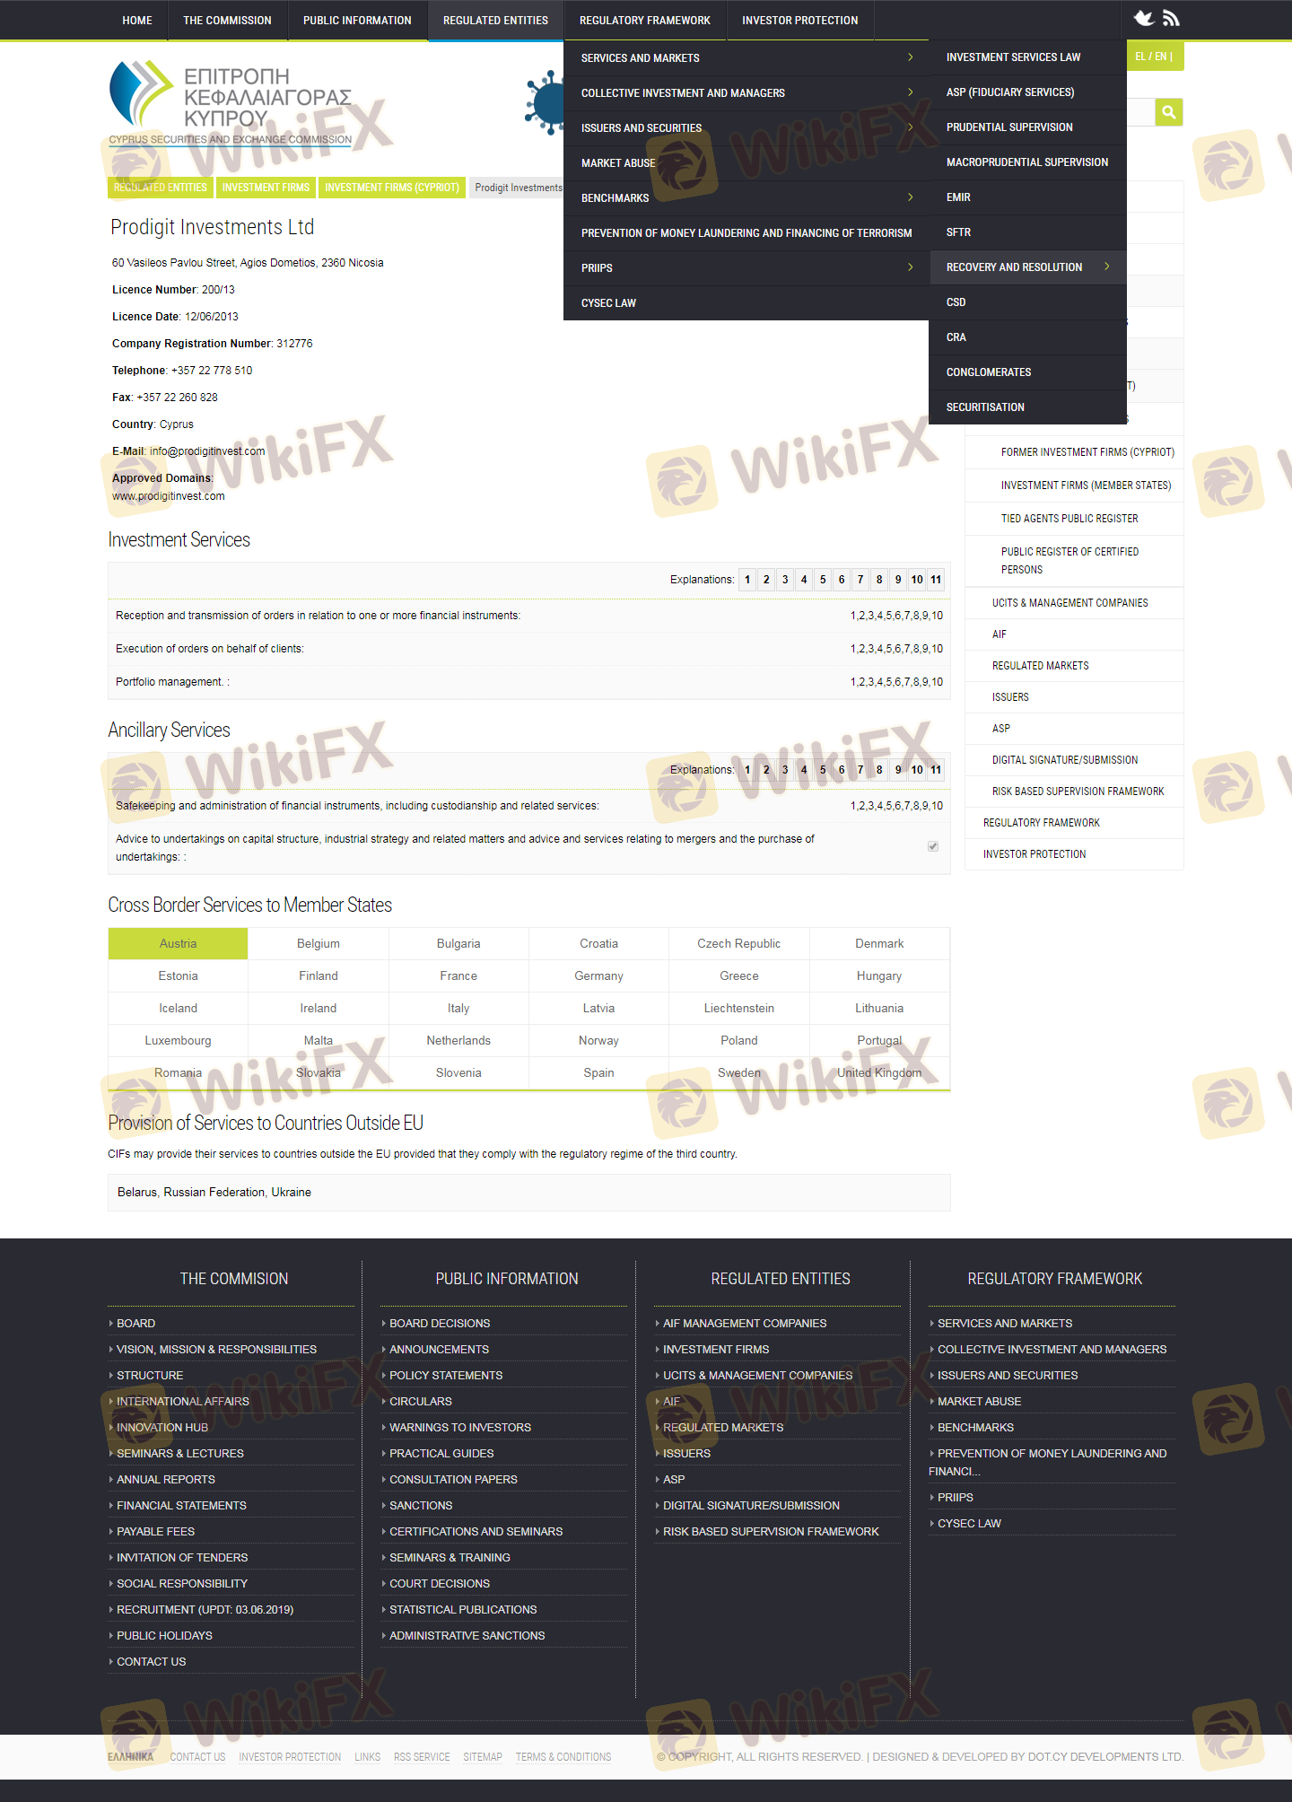The width and height of the screenshot is (1292, 1802).
Task: Click the green search magnifier button
Action: point(1168,112)
